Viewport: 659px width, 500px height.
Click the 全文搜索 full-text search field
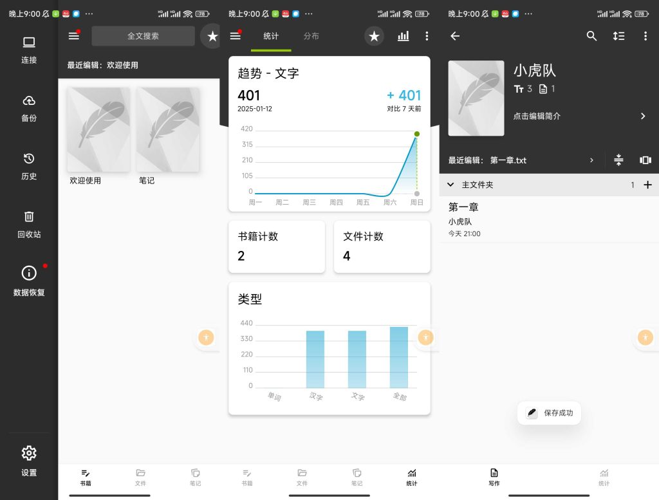point(143,36)
